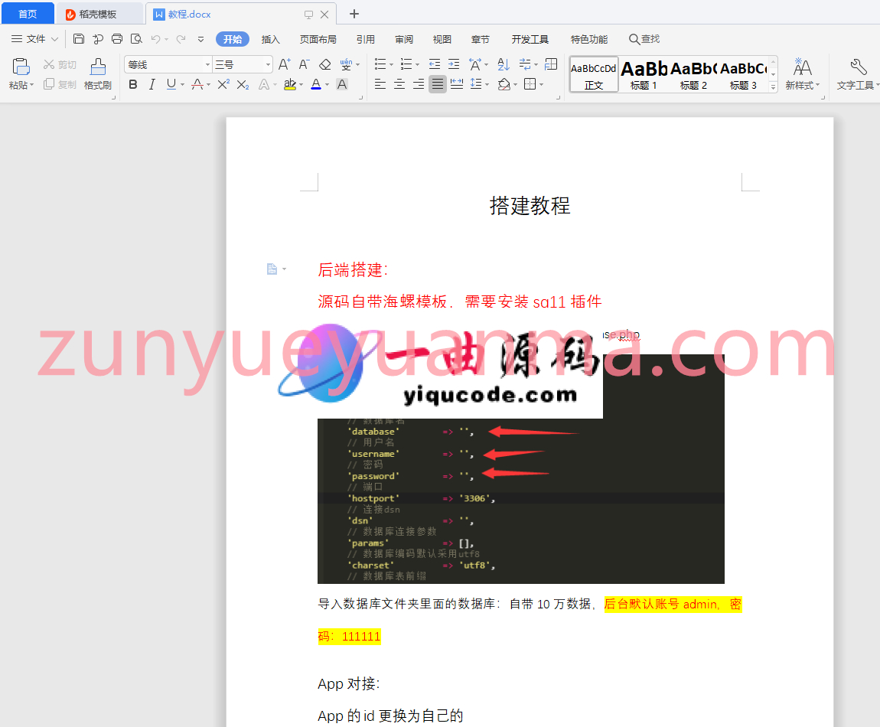
Task: Expand the 文件 menu arrow
Action: coord(54,39)
